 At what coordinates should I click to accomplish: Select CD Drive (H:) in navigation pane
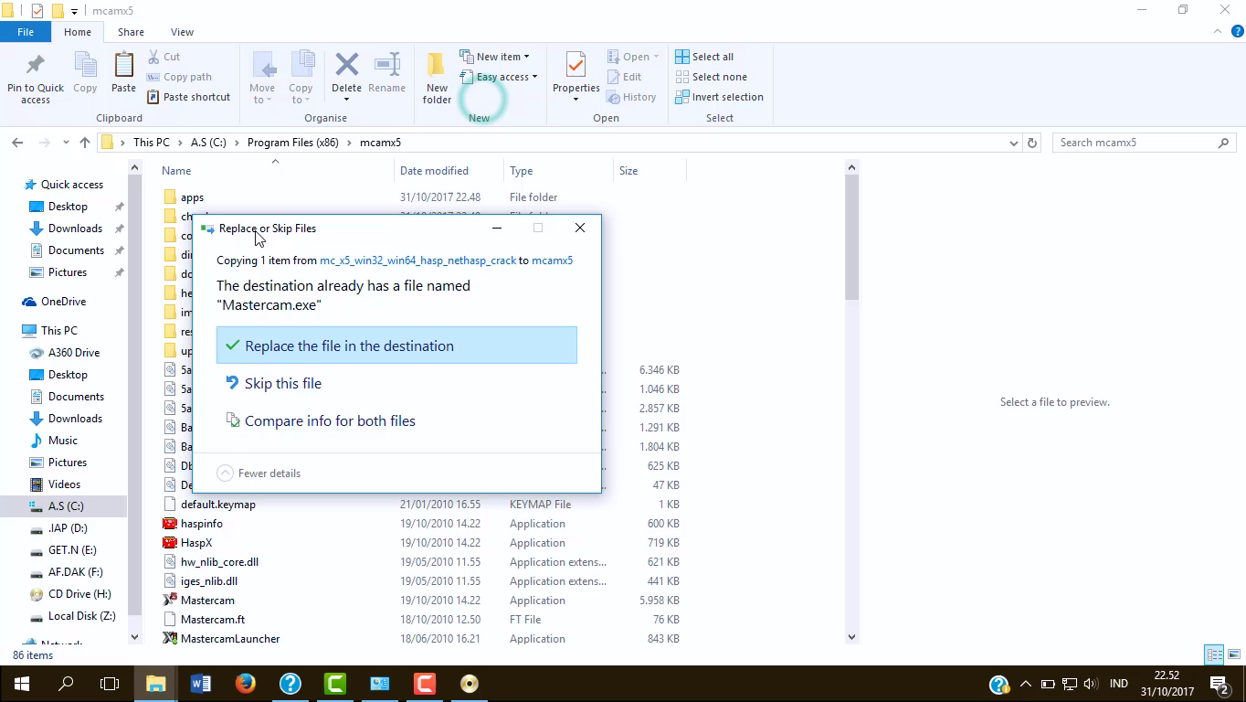tap(79, 594)
